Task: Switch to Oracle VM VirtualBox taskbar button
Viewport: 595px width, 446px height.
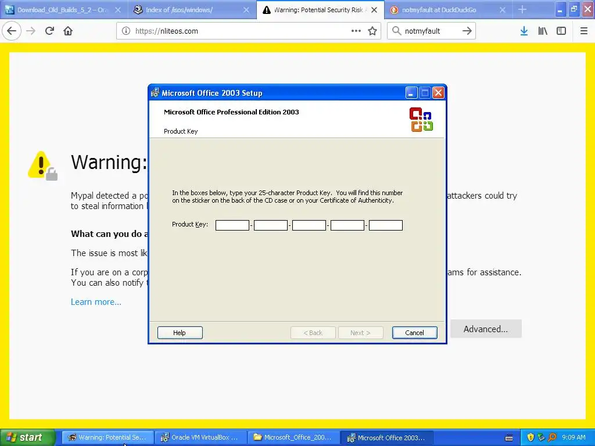Action: click(200, 437)
